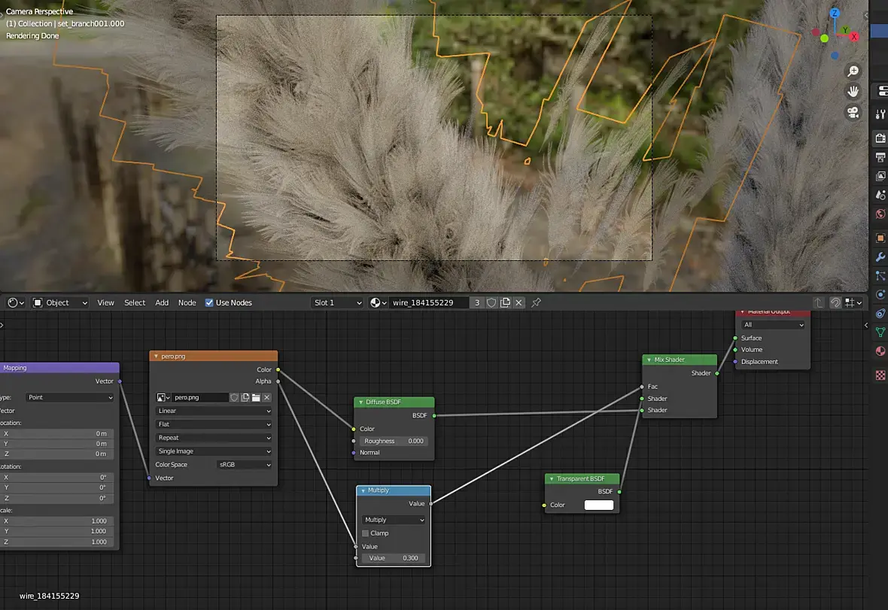This screenshot has height=610, width=888.
Task: Expand the Multiply operation dropdown
Action: click(394, 520)
